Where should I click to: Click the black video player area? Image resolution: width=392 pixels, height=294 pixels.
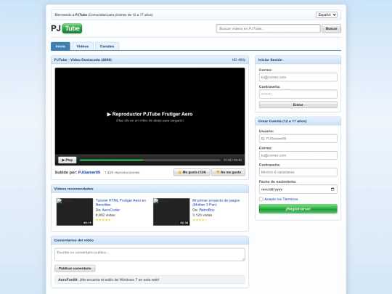click(x=150, y=111)
